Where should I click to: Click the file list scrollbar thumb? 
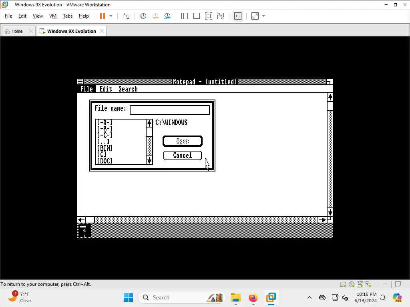[x=149, y=132]
